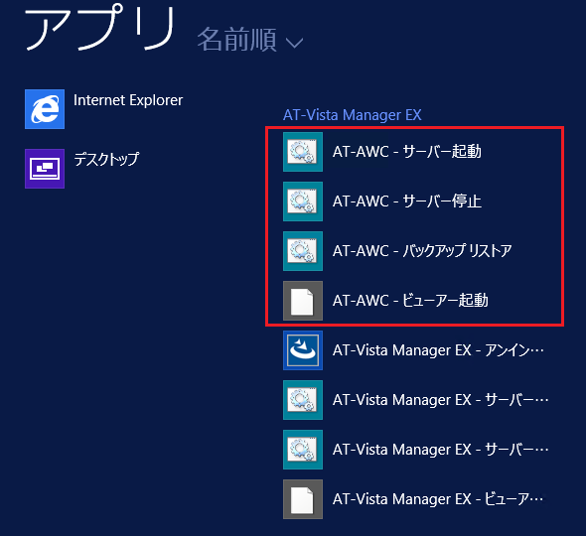Select AT-AWC - バックアップ リストア label
This screenshot has height=536, width=586.
click(422, 251)
